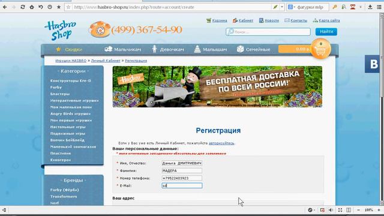The height and width of the screenshot is (216, 384).
Task: Click the orange telephone icon
Action: click(x=100, y=29)
